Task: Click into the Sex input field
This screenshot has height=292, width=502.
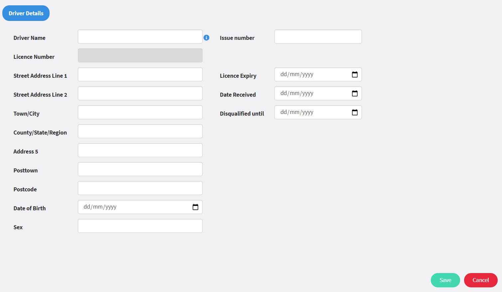Action: 140,226
